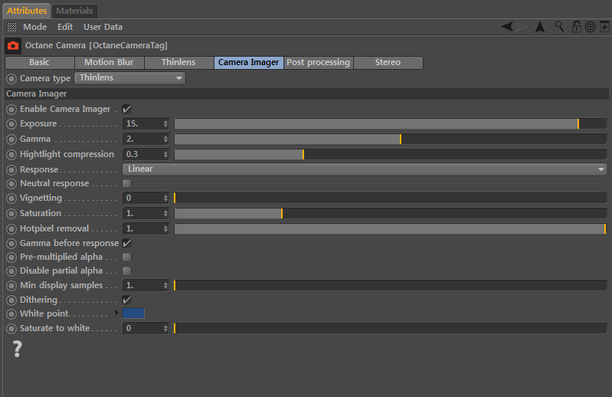
Task: Switch to the Materials panel tab
Action: (74, 11)
